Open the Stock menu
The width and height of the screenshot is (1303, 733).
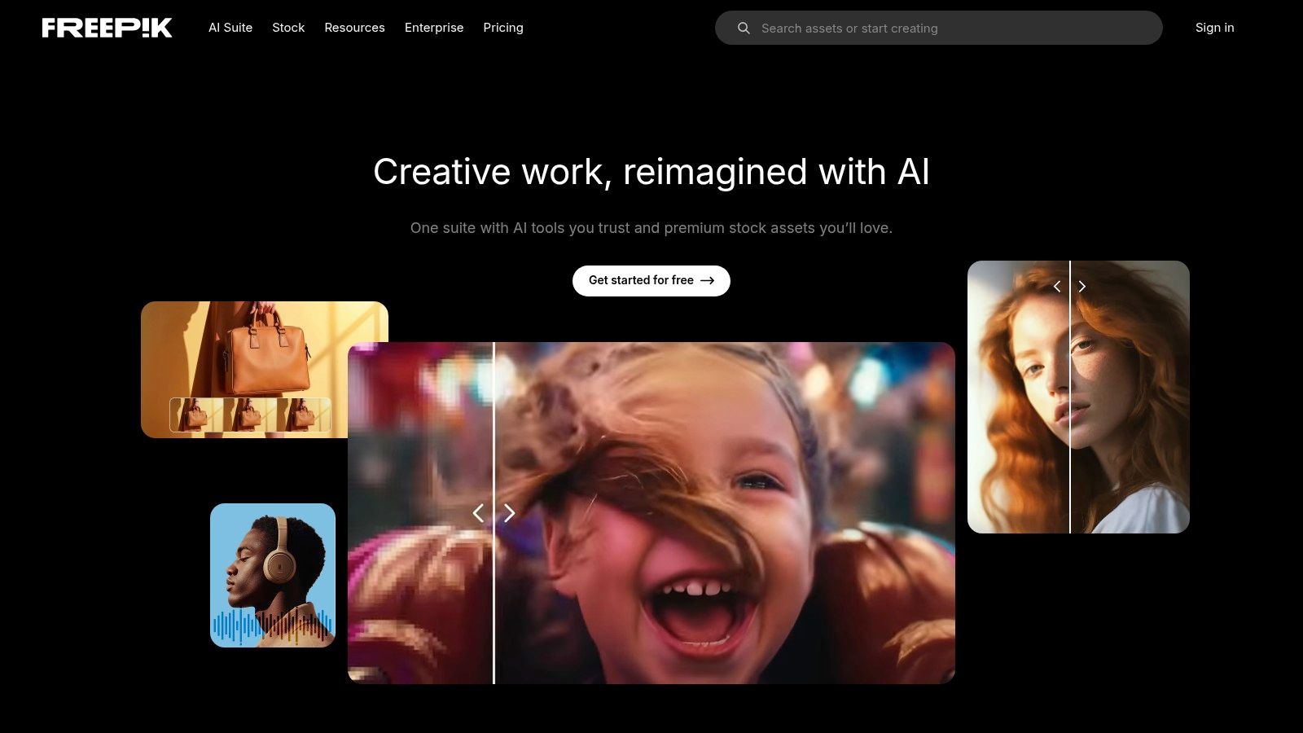[288, 28]
